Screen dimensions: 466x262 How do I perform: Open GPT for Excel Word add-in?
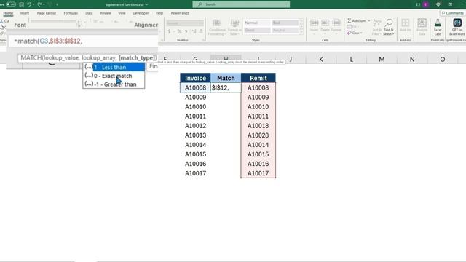click(457, 28)
